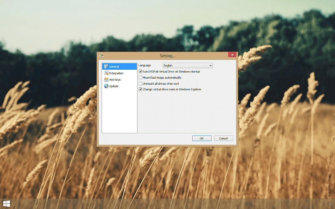This screenshot has width=335, height=209.
Task: Dismiss dialog with the Cancel button
Action: click(223, 138)
